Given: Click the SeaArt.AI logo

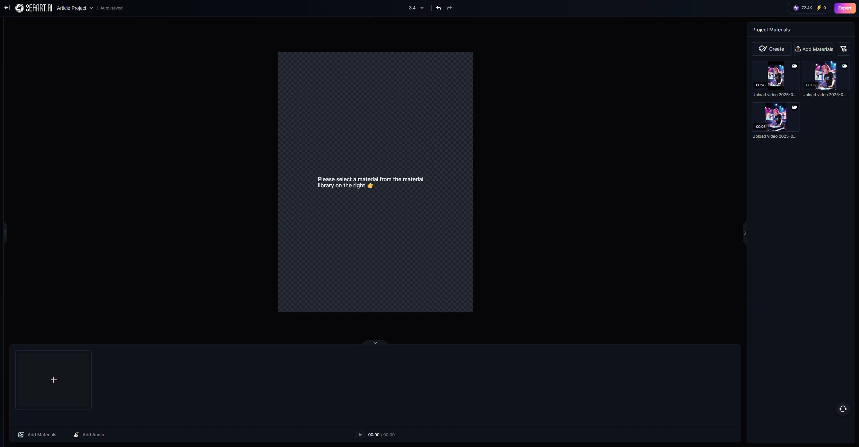Looking at the screenshot, I should 34,8.
